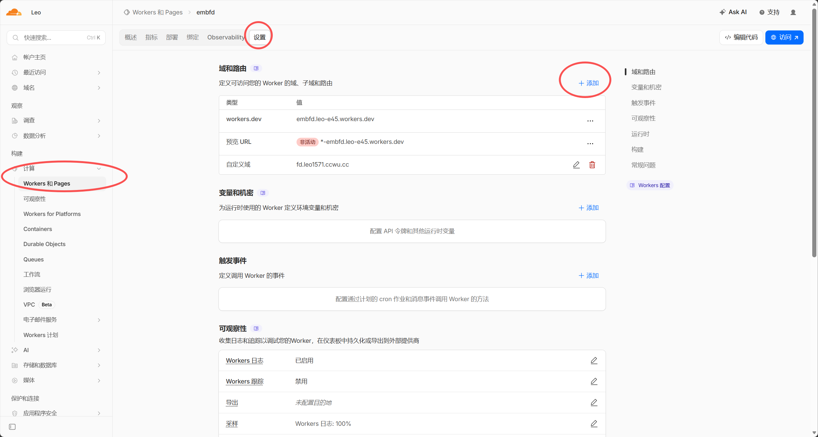818x437 pixels.
Task: Expand the 电子邮件服务 submenu
Action: coord(61,320)
